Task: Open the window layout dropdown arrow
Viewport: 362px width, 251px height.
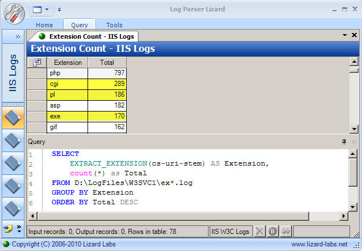Action: (47, 10)
